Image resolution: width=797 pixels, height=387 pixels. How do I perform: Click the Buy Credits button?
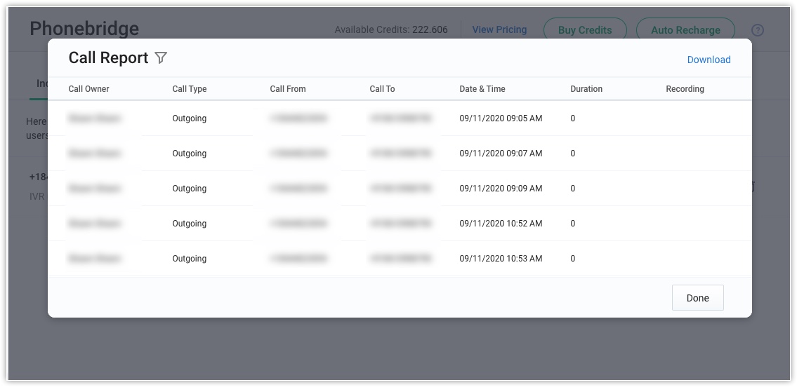(584, 30)
